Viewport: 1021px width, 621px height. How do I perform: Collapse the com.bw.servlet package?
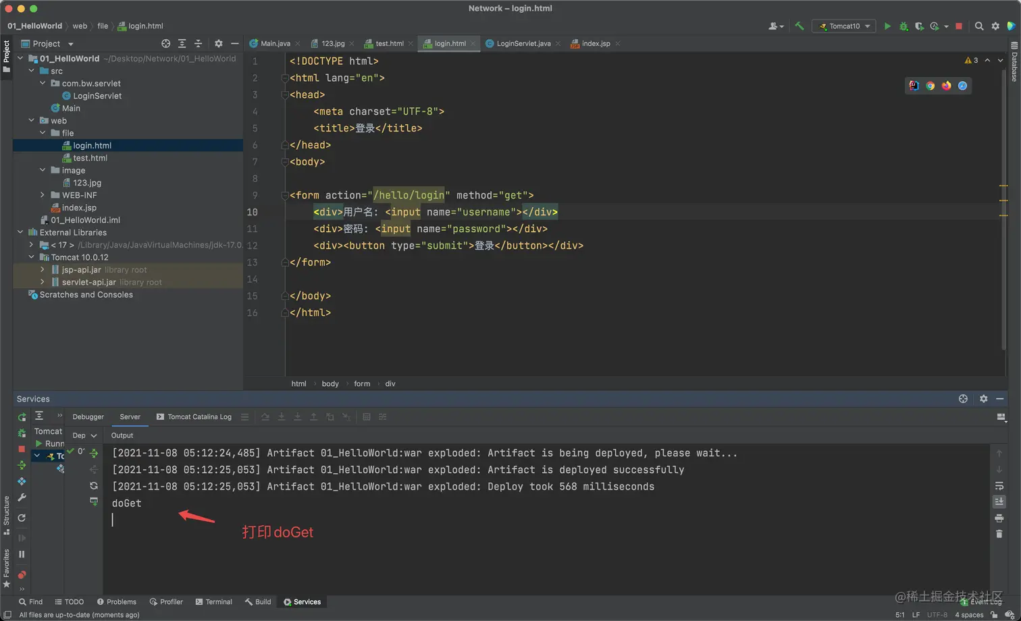point(43,83)
